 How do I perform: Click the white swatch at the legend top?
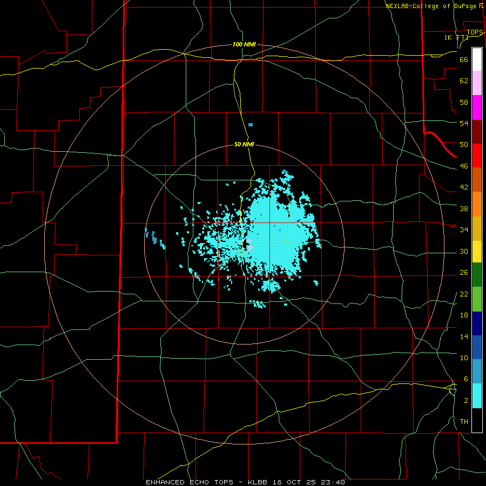point(477,59)
